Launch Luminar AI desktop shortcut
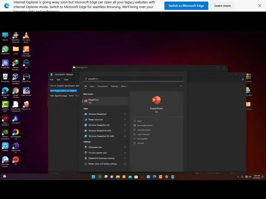Screen dimensions: 266x199 [x=16, y=119]
